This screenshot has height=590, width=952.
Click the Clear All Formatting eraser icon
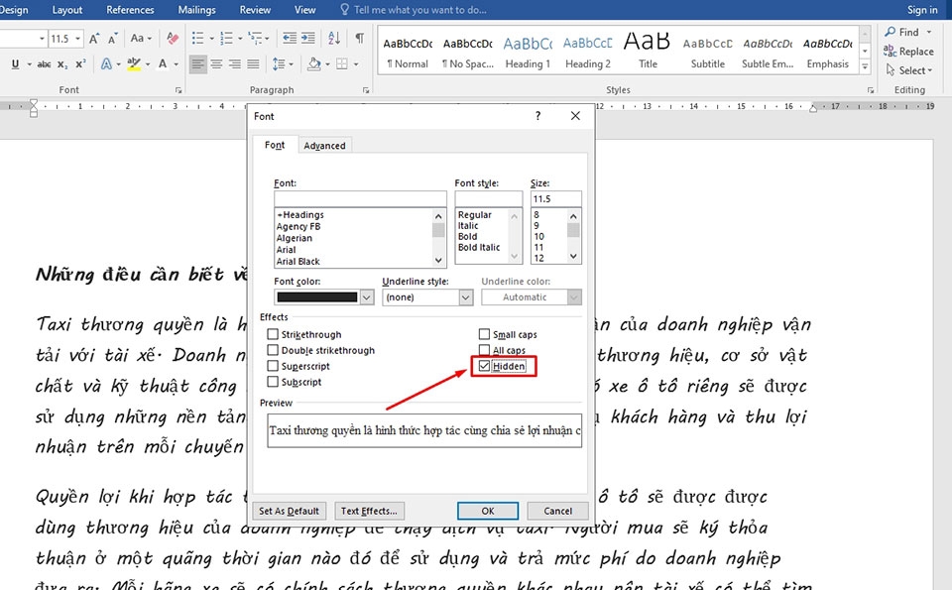174,39
